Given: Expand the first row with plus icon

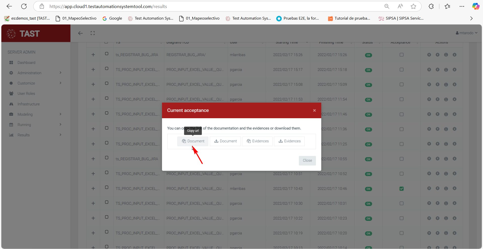Looking at the screenshot, I should point(93,55).
